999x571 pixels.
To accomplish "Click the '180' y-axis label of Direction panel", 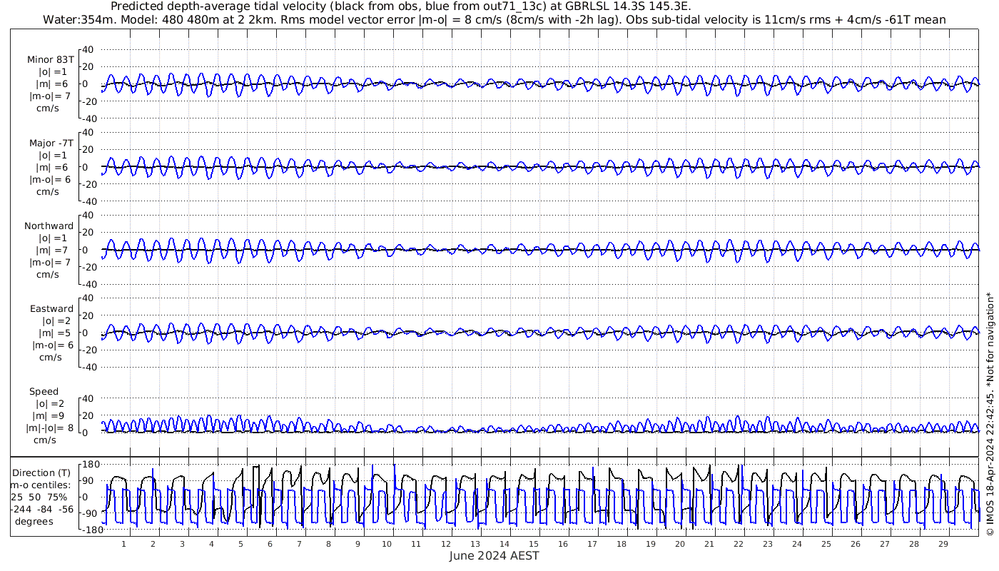I will [90, 464].
